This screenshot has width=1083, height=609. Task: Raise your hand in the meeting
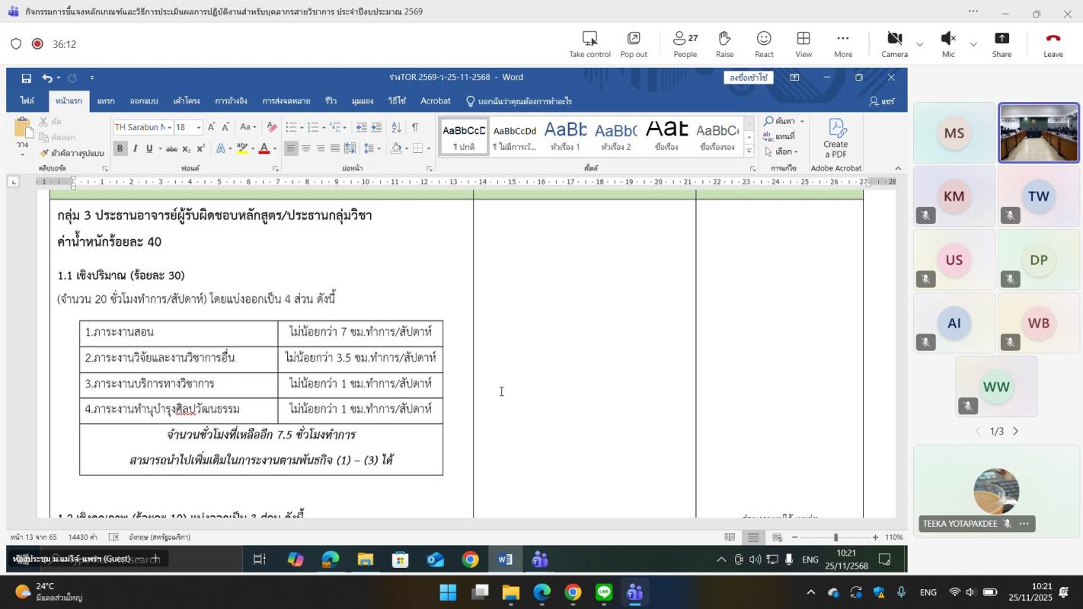724,44
